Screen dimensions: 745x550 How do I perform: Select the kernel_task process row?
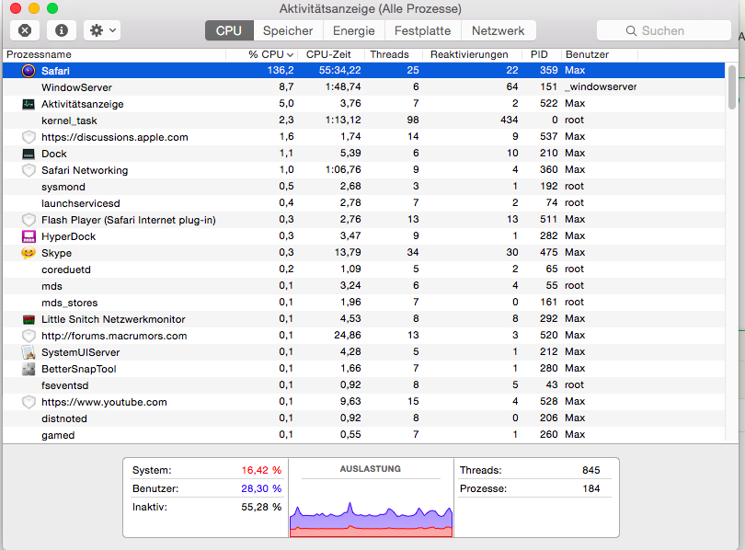[364, 120]
